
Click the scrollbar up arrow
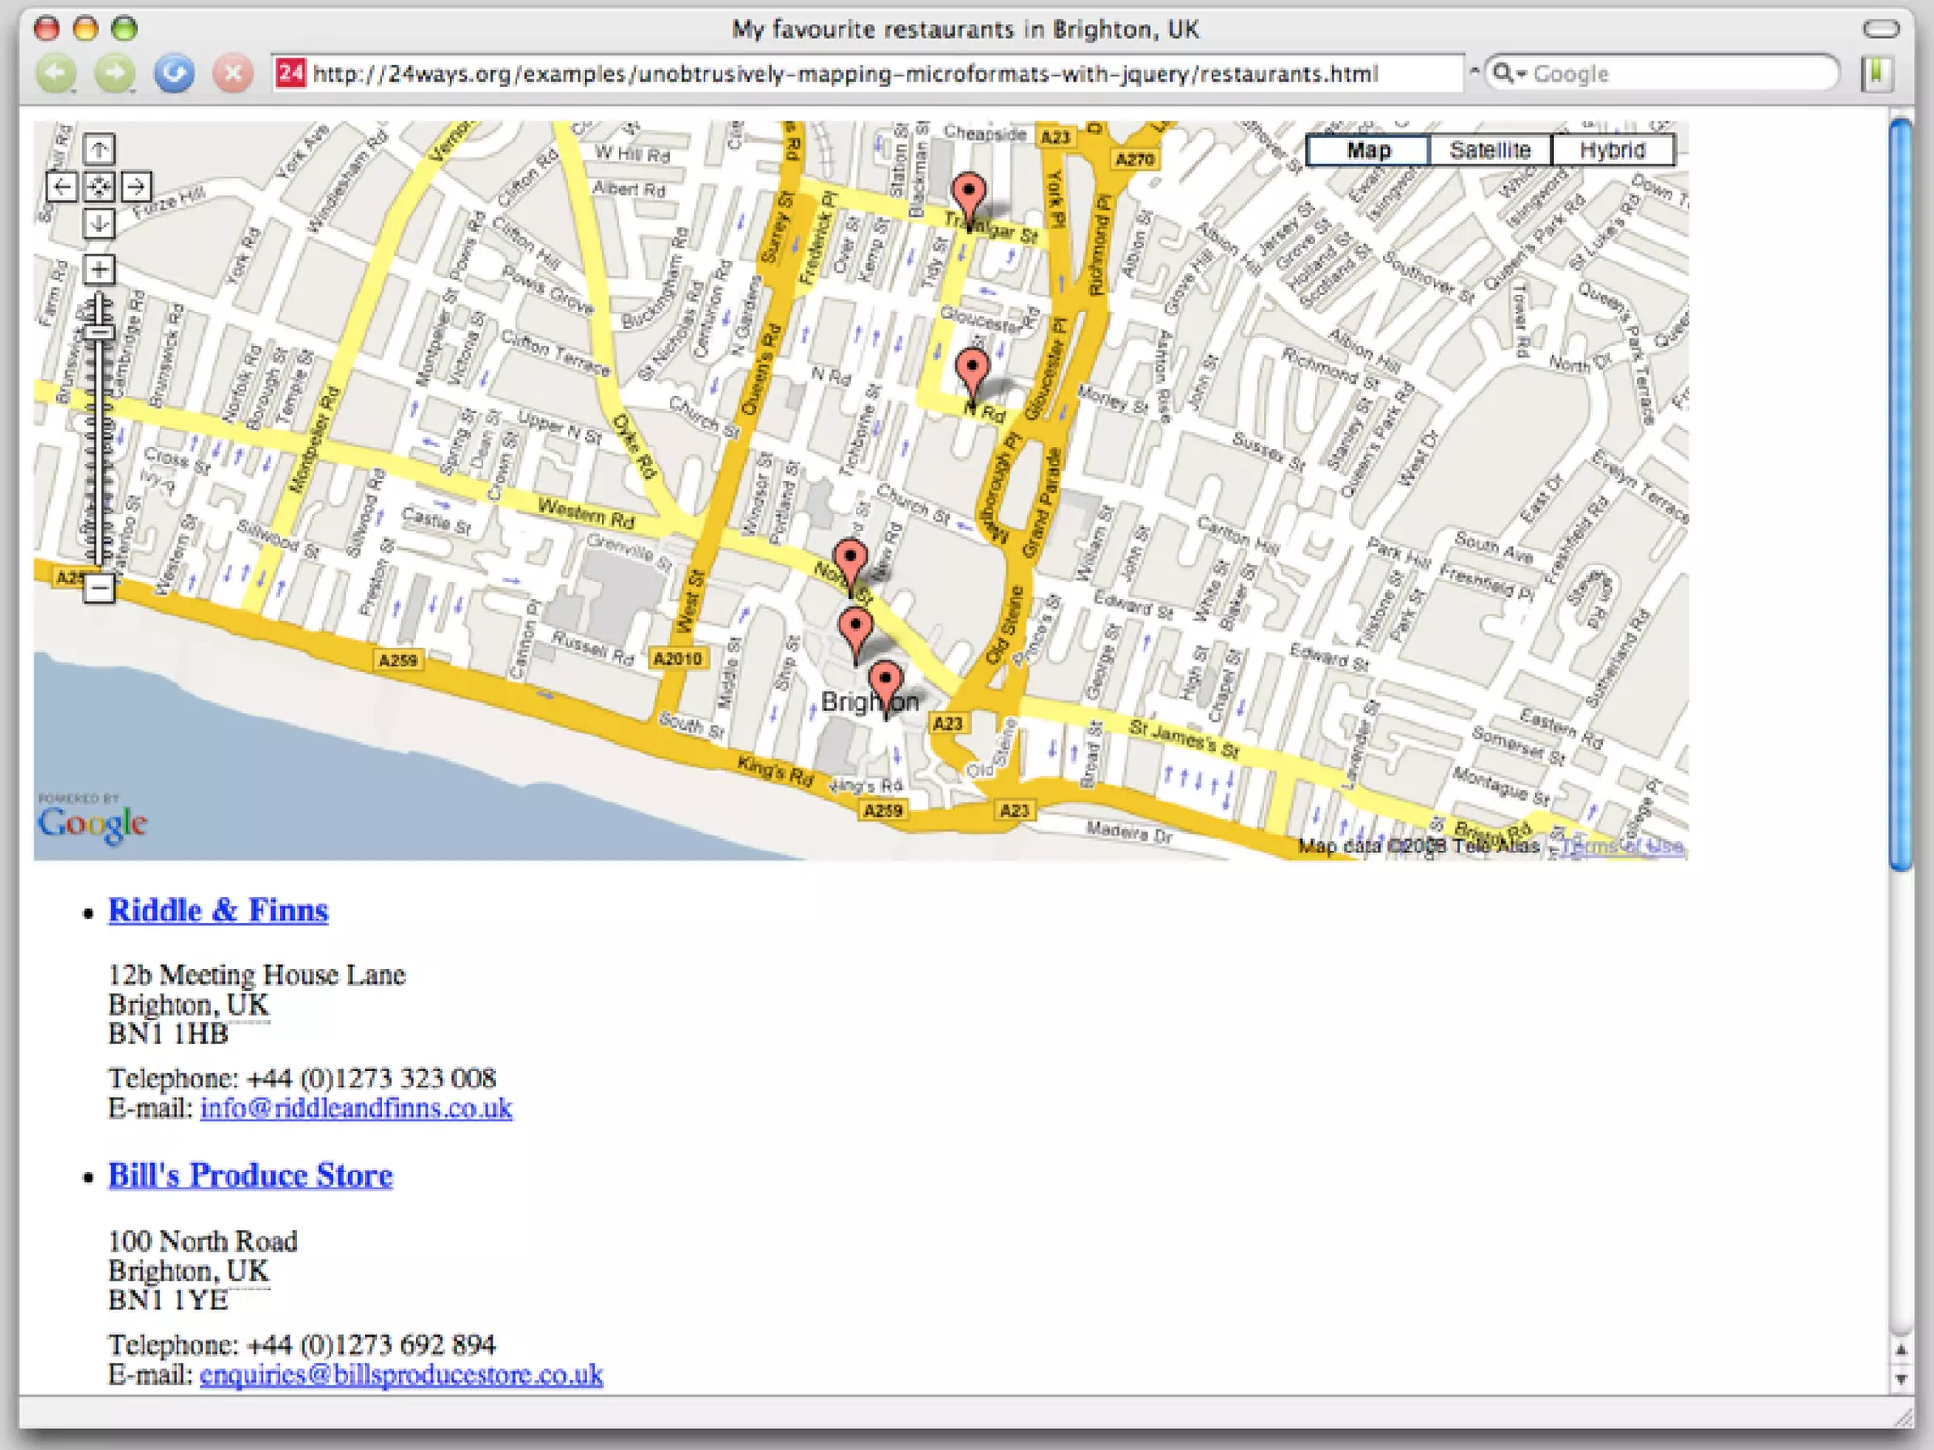(1901, 1351)
